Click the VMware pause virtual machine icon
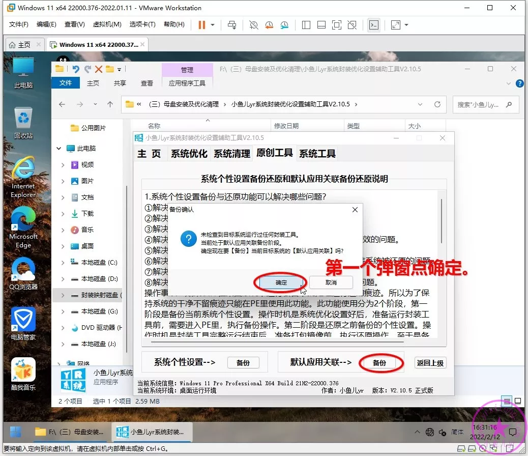Screen dimensions: 528x456 (x=202, y=24)
